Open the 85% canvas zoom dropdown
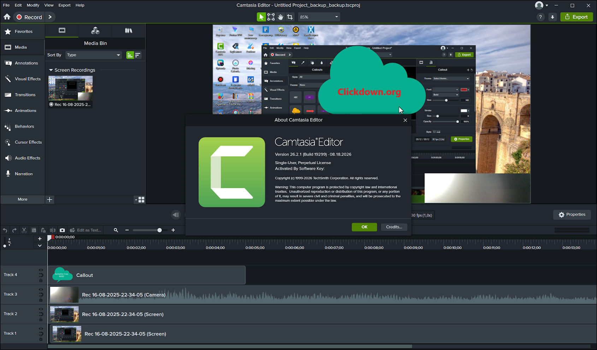Image resolution: width=597 pixels, height=350 pixels. 319,17
